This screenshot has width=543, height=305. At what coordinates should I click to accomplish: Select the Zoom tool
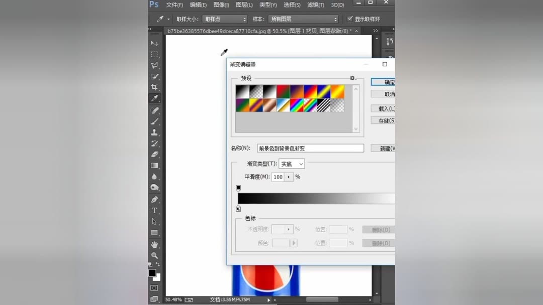pos(154,255)
